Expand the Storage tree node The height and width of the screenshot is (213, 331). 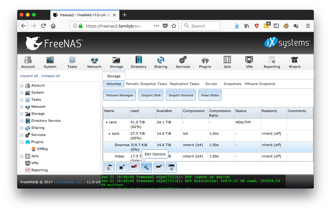(x=22, y=114)
